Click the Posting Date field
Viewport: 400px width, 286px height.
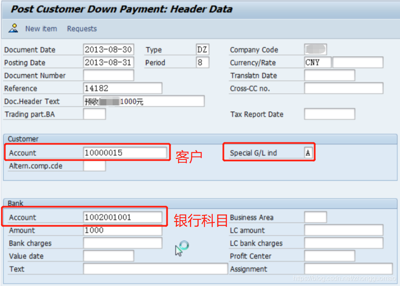108,62
